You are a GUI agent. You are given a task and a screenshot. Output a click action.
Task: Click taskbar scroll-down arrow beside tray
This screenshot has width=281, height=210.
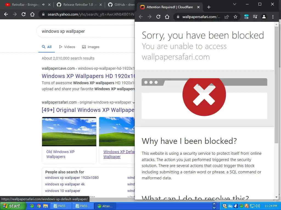point(214,208)
